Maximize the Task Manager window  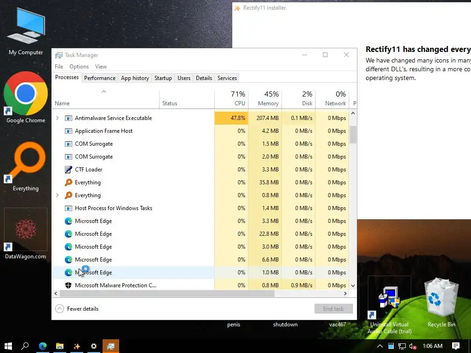coord(325,55)
